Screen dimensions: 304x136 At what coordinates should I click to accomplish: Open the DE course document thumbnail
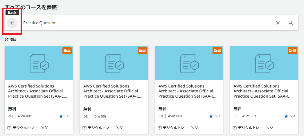pyautogui.click(x=114, y=63)
